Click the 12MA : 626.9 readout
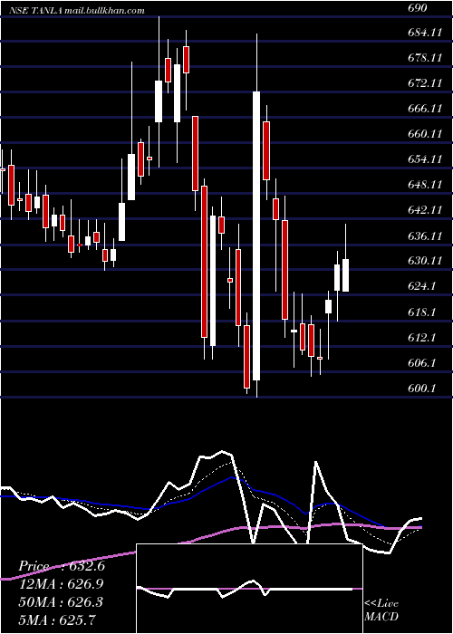453x634 pixels. coord(61,584)
